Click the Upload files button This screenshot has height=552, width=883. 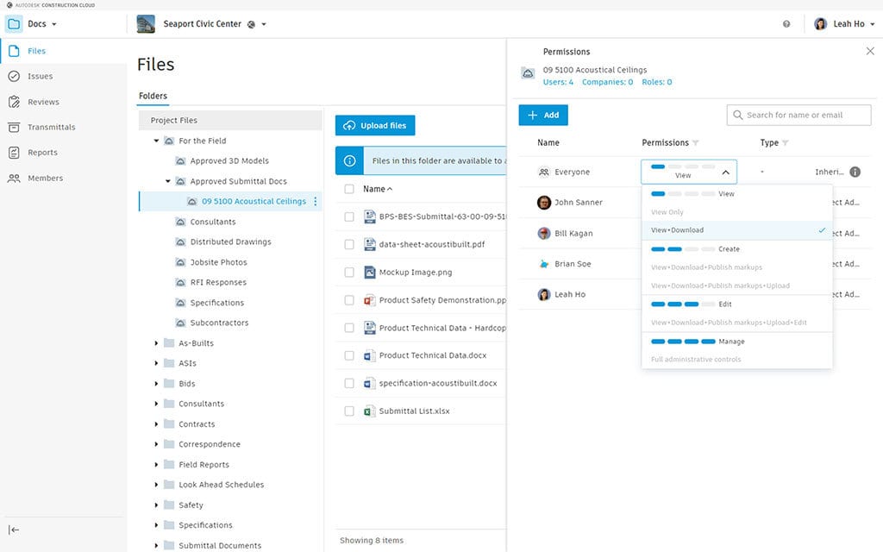pos(375,126)
